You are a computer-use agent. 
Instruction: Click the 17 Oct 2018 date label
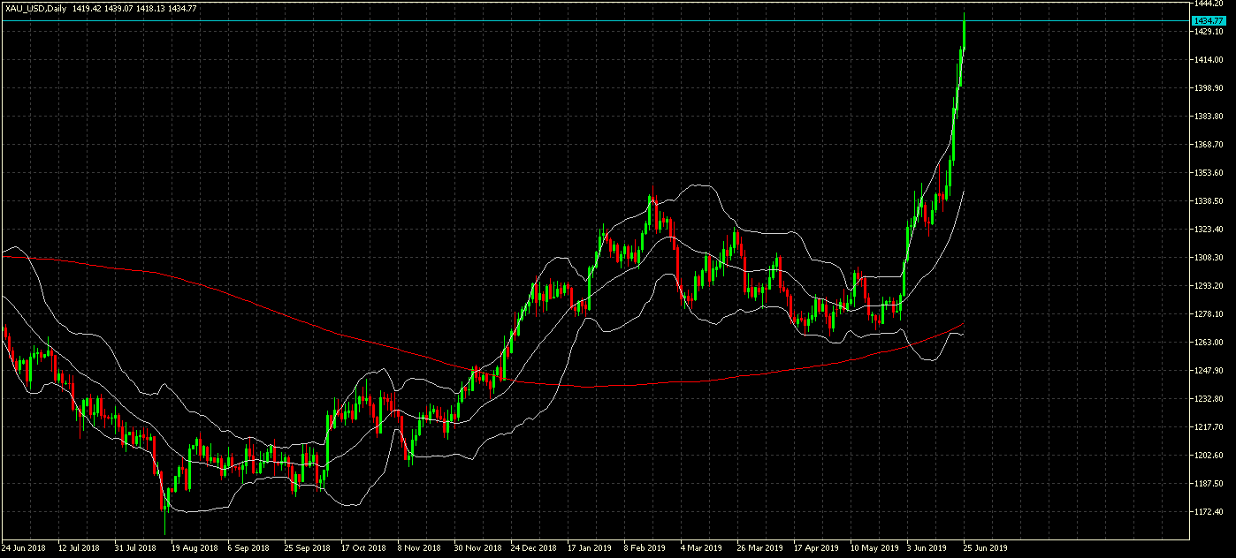pos(363,547)
